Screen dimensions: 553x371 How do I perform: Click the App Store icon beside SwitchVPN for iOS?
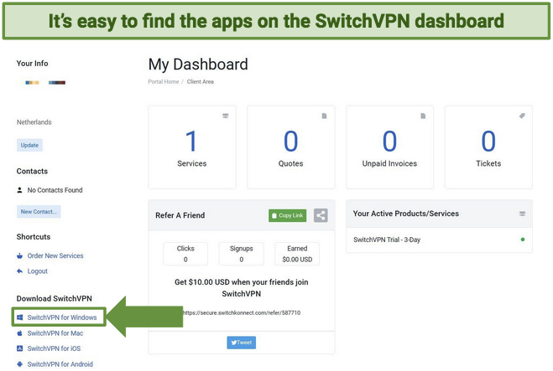click(x=20, y=348)
